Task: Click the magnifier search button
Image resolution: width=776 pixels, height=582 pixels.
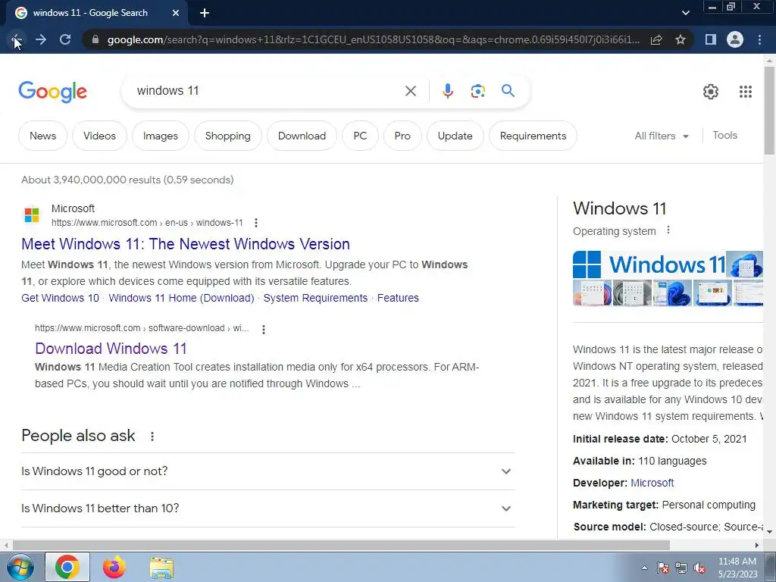Action: [508, 91]
